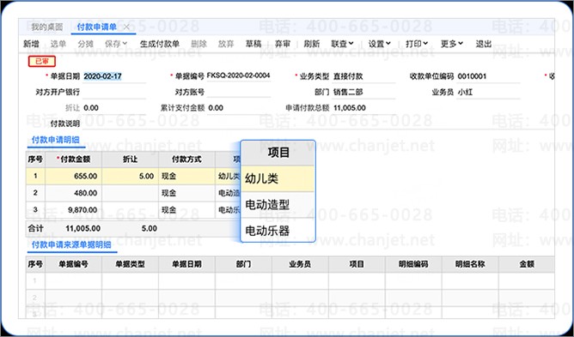This screenshot has width=574, height=337.
Task: Click the 累计支付金额 field
Action: [238, 108]
